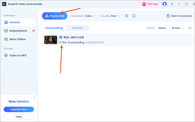Image resolution: width=195 pixels, height=122 pixels.
Task: Open the hamburger menu icon
Action: point(172,4)
